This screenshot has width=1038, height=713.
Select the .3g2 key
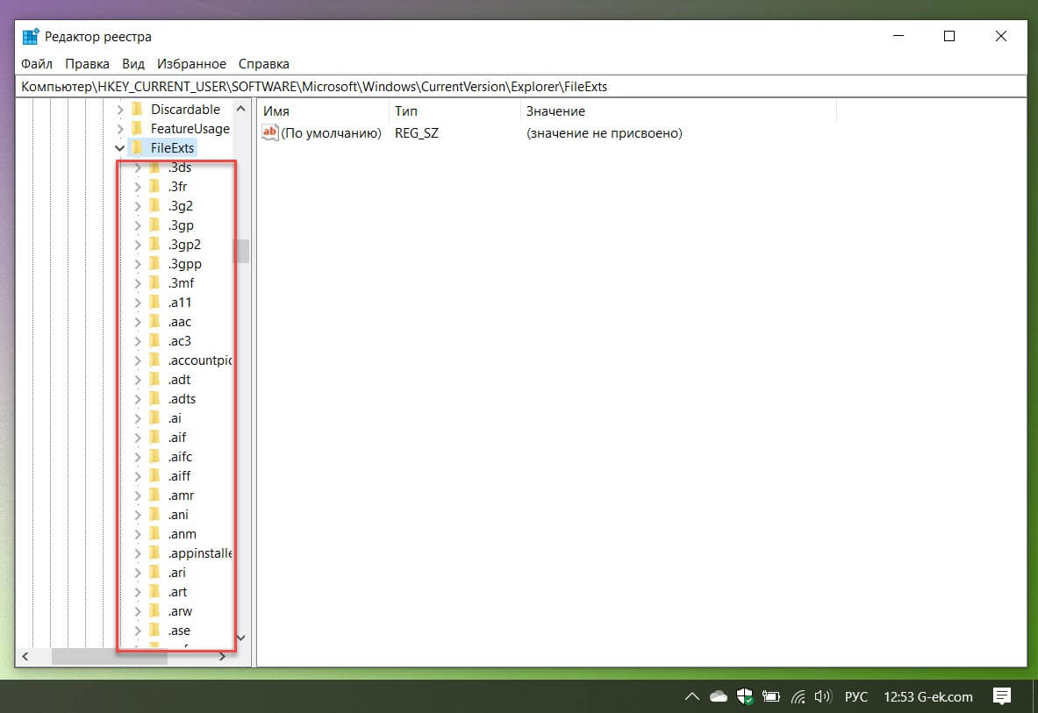[180, 206]
